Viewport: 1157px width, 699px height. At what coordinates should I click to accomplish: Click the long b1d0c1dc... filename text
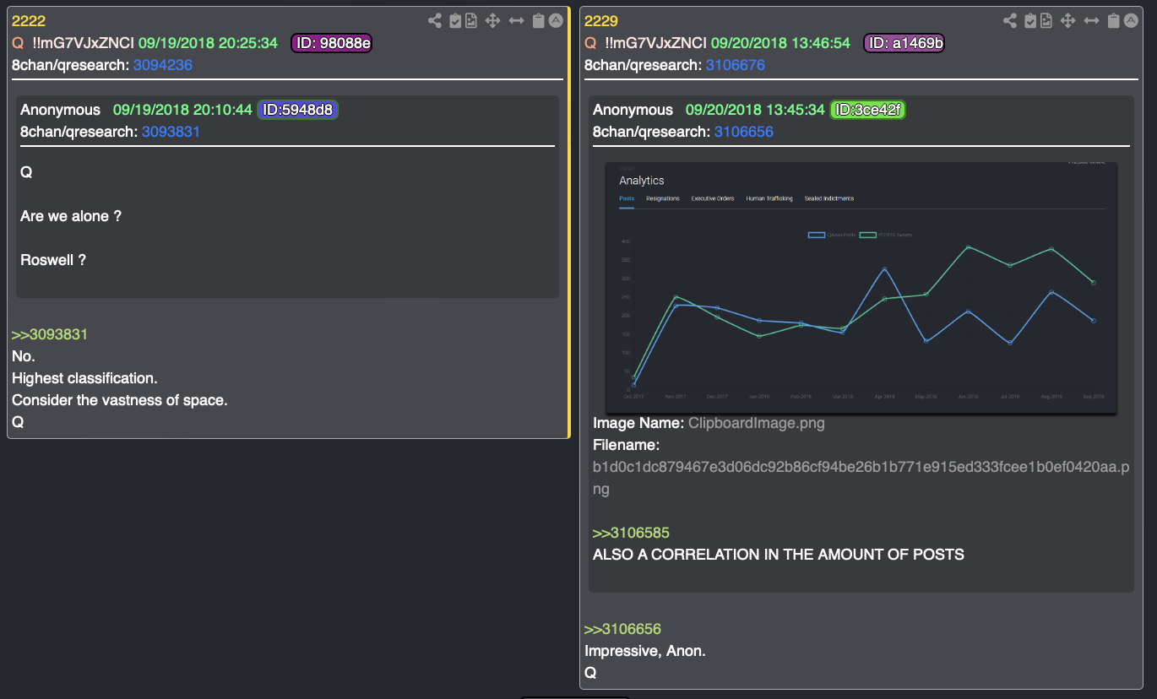(861, 478)
